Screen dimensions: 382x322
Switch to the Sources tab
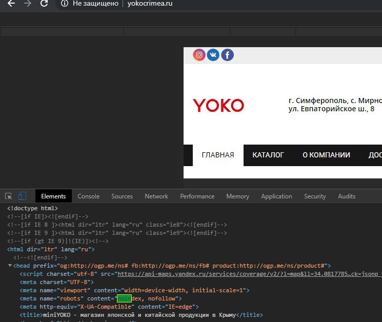tap(122, 196)
